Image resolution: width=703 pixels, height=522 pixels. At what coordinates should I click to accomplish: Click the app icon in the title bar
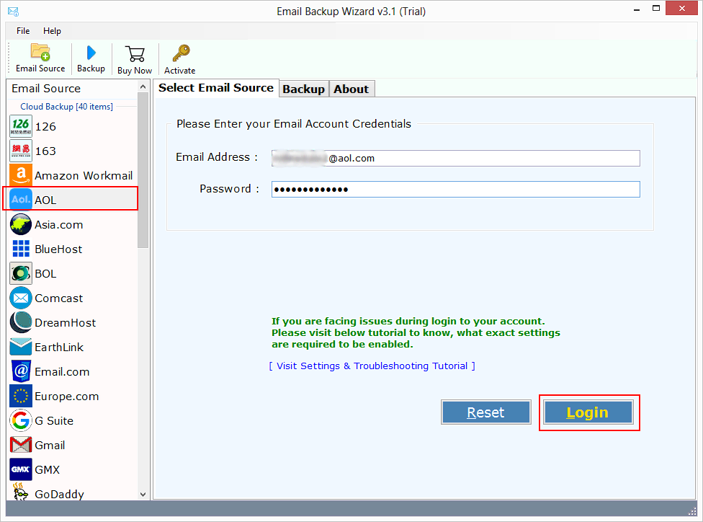(13, 12)
